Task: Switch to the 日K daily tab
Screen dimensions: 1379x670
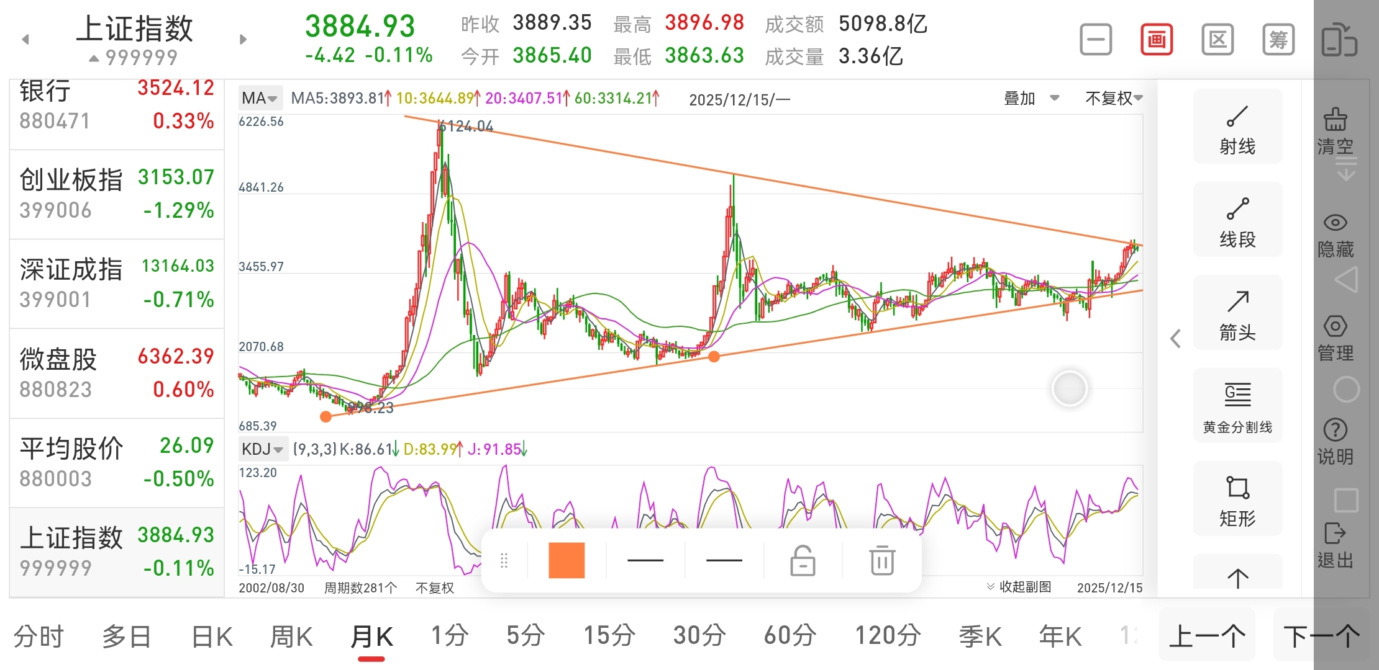Action: [212, 636]
